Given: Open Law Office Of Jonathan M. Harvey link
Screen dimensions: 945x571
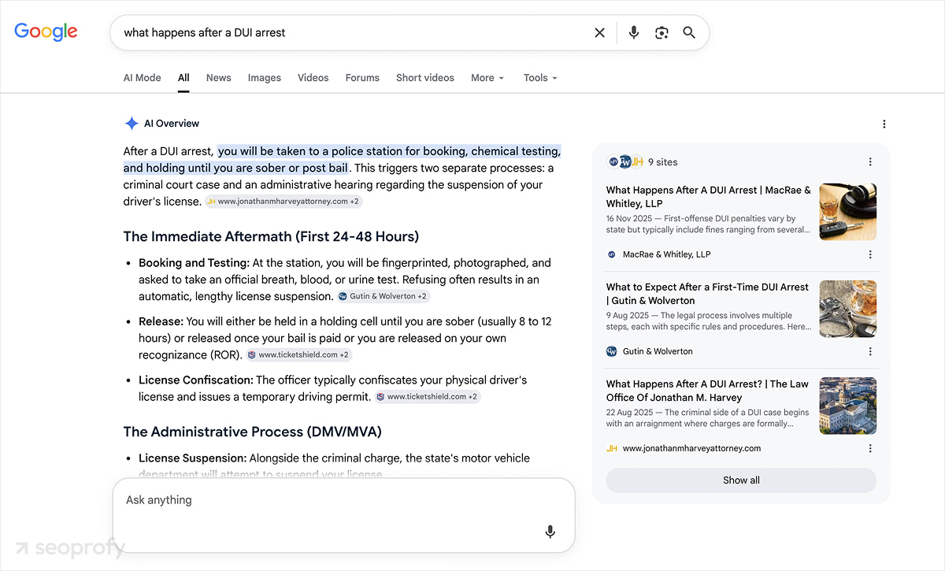Looking at the screenshot, I should tap(707, 391).
